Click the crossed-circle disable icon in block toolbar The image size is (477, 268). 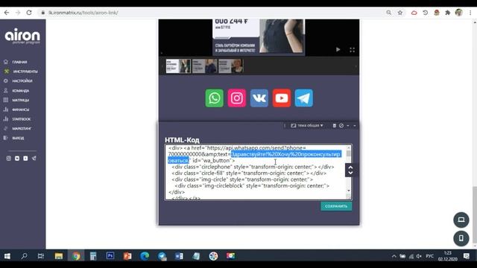point(341,126)
